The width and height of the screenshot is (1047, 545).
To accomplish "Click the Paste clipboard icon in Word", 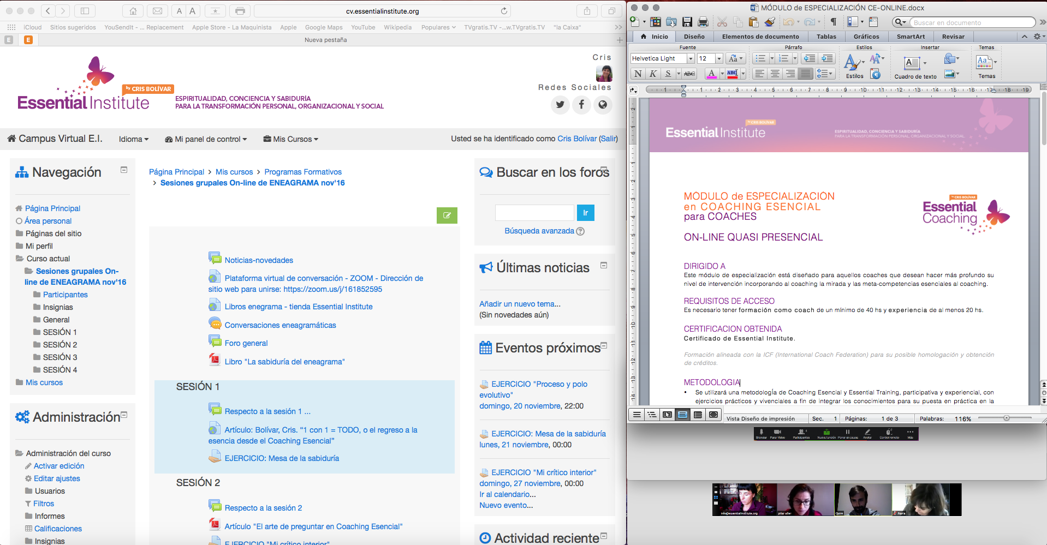I will click(x=754, y=22).
